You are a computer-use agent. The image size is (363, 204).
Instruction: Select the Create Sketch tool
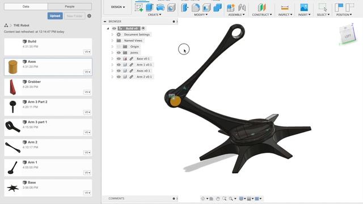139,7
